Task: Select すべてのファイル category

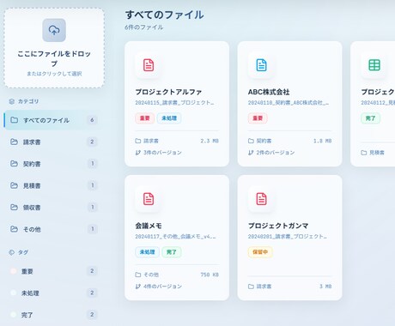Action: 52,120
